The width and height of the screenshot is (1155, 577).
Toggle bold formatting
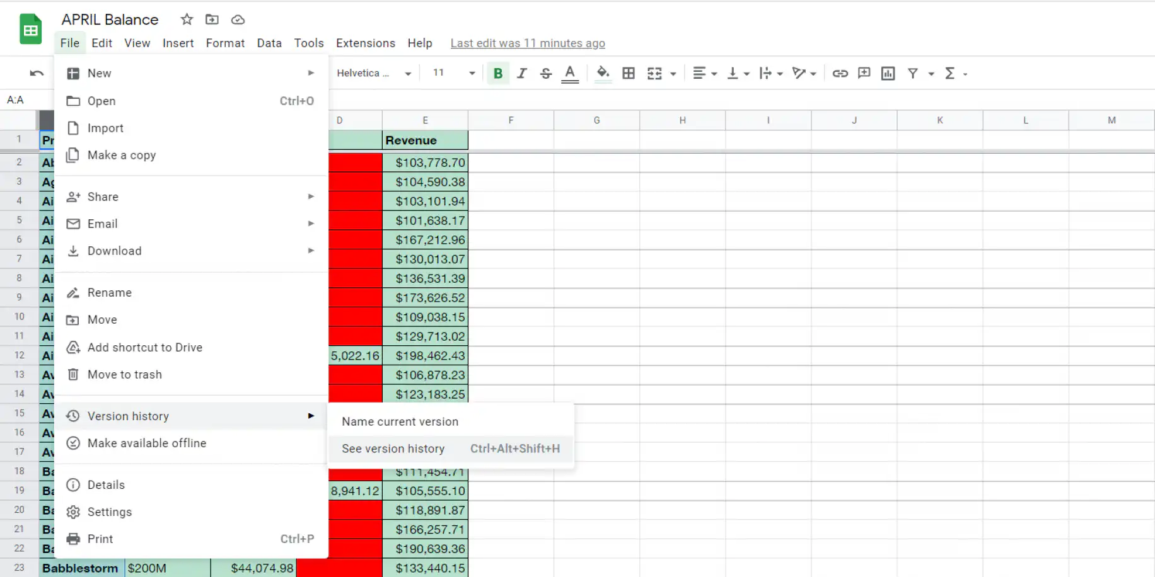(x=498, y=73)
